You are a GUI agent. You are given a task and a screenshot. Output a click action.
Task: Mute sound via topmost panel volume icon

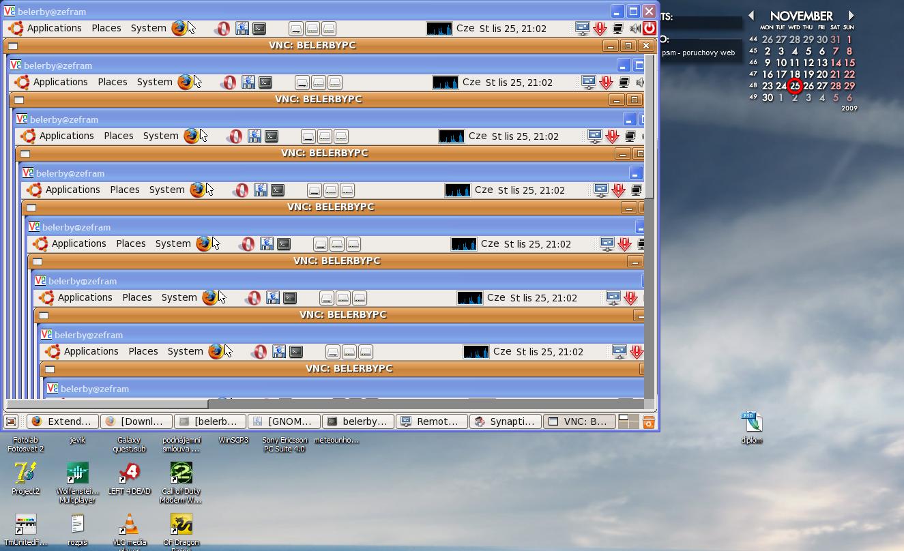click(x=635, y=29)
